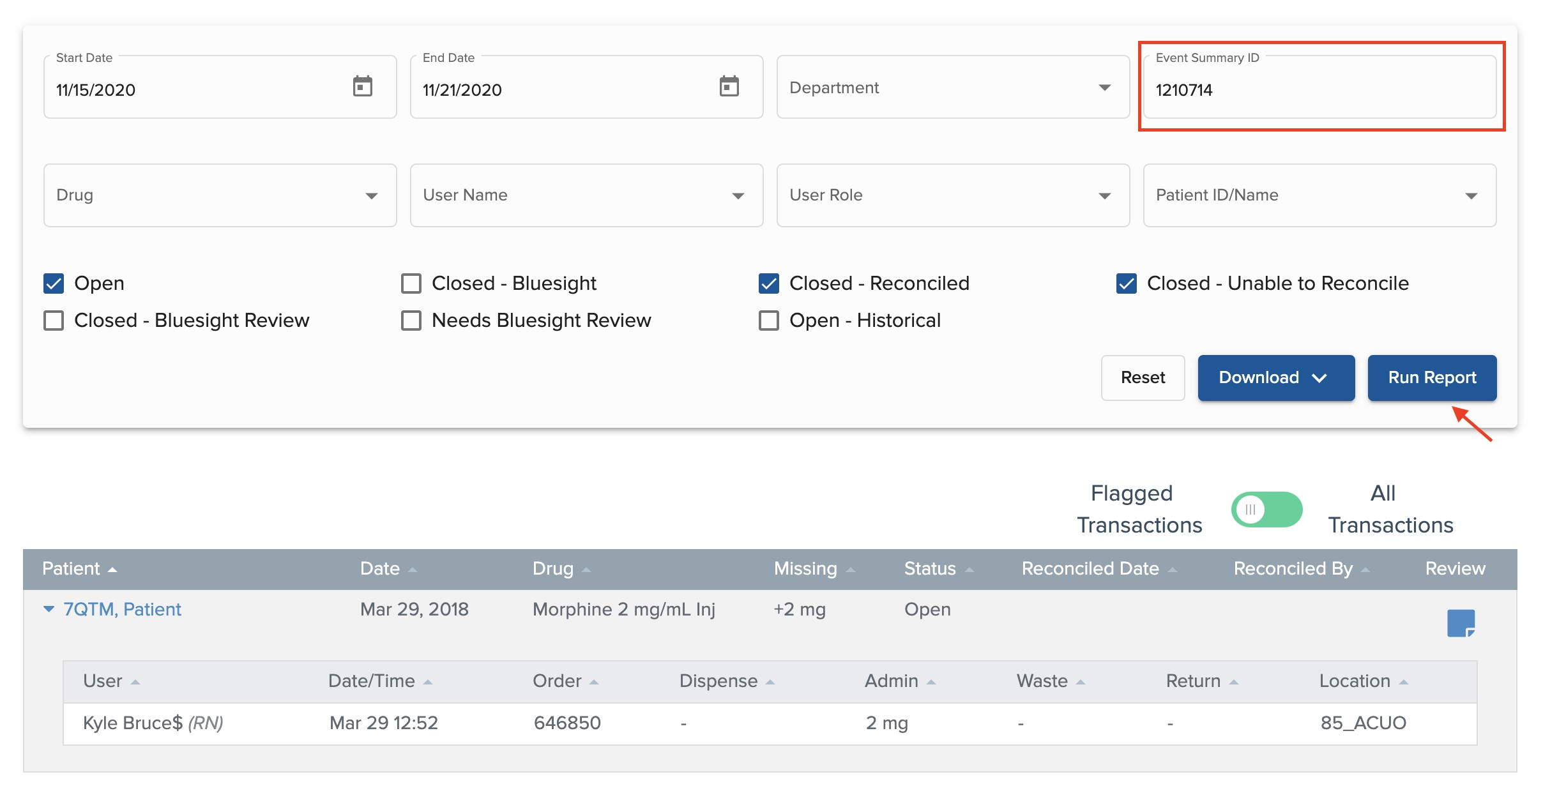The width and height of the screenshot is (1543, 793).
Task: Click the Reset button
Action: (1142, 378)
